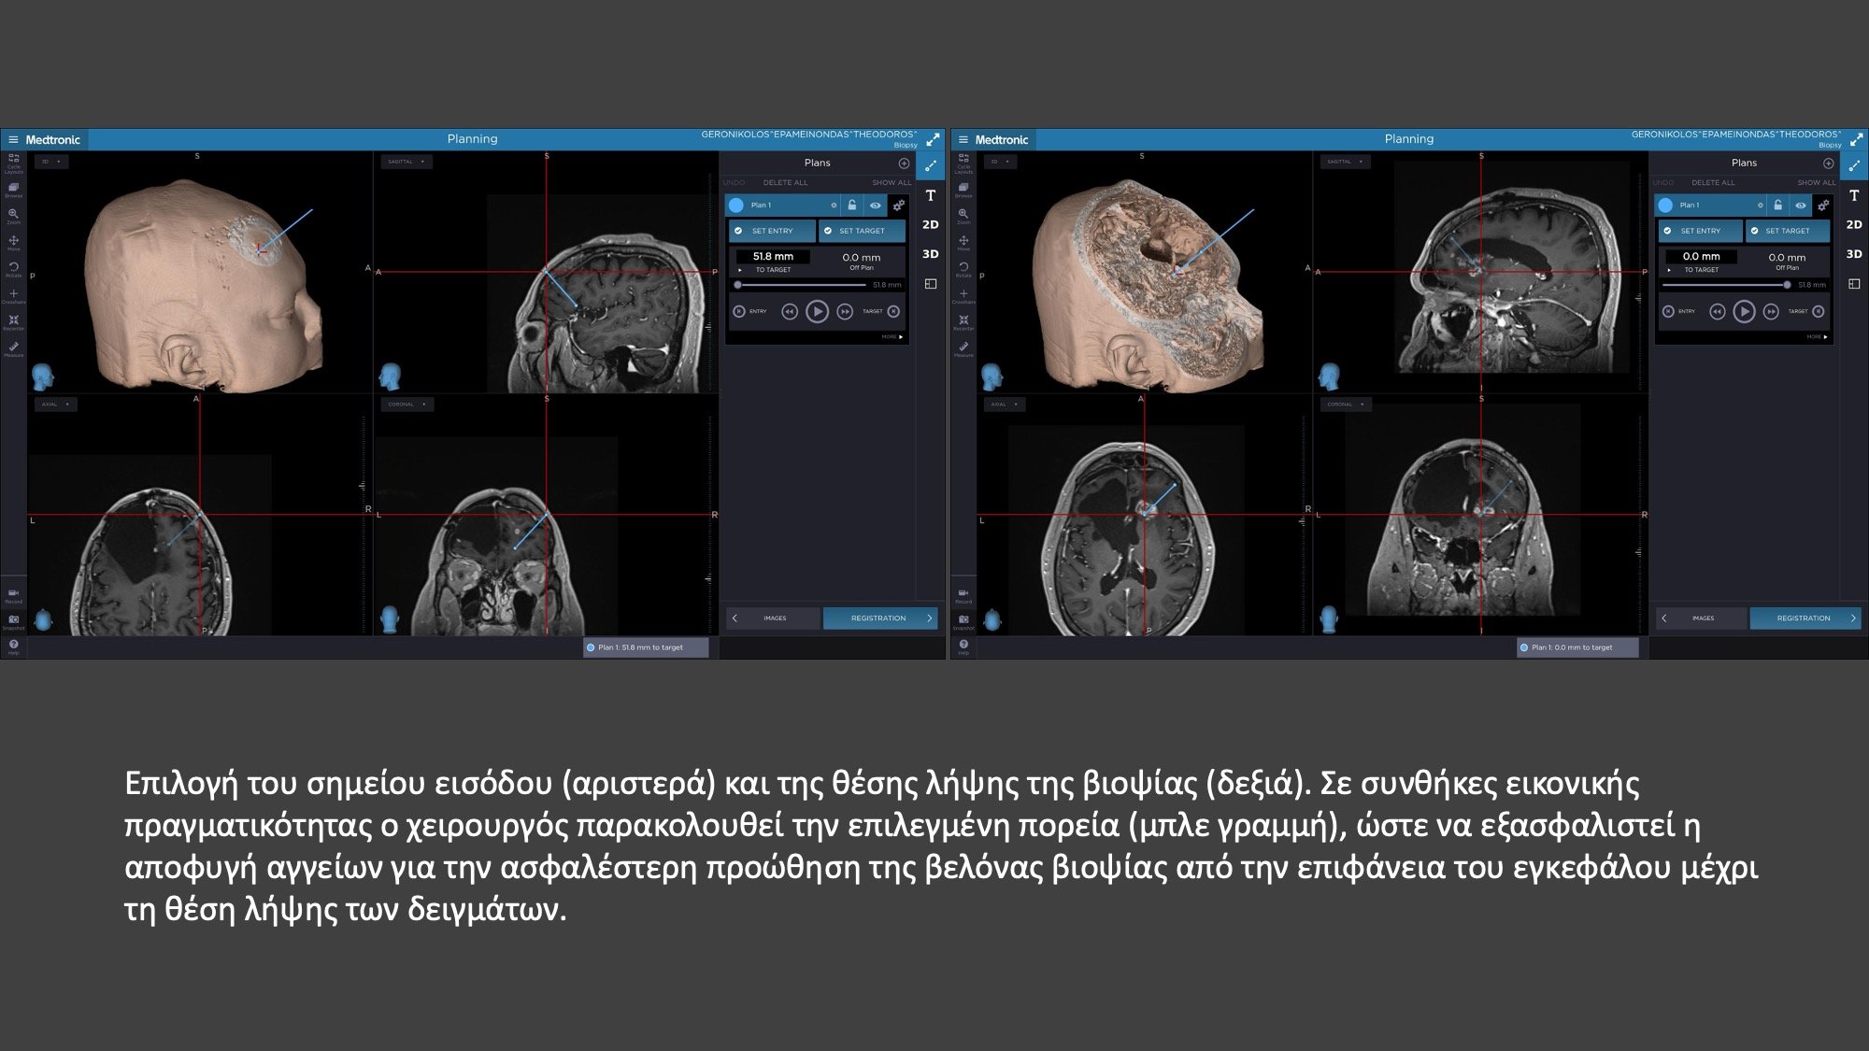Click Plan 1 blue color swatch, left window
Image resolution: width=1869 pixels, height=1051 pixels.
[736, 206]
